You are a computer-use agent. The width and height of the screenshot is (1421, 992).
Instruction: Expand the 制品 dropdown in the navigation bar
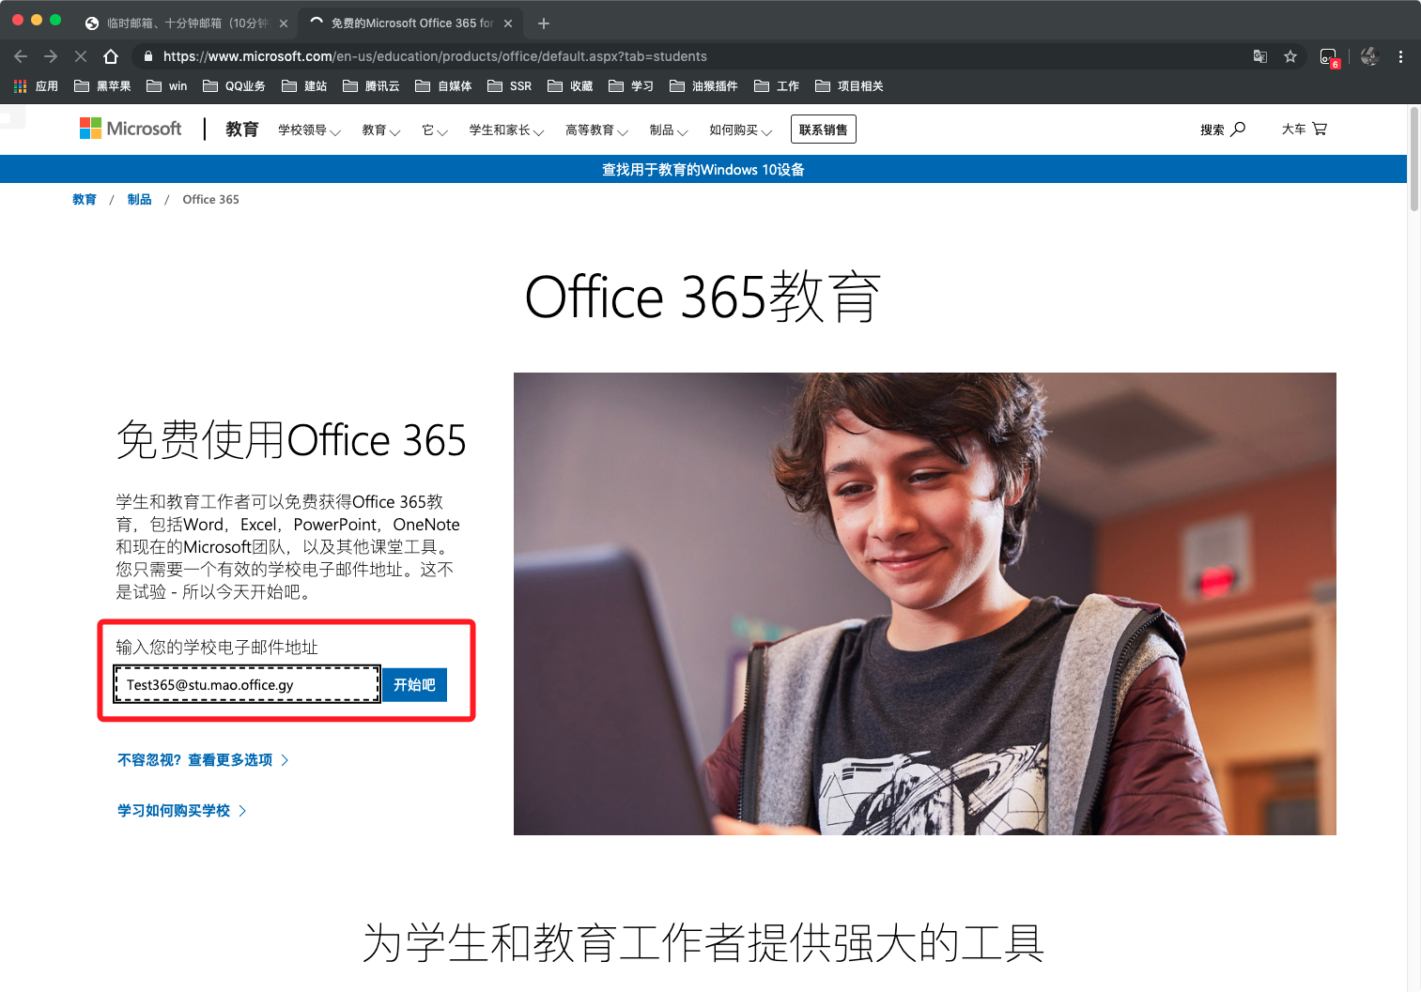[669, 130]
